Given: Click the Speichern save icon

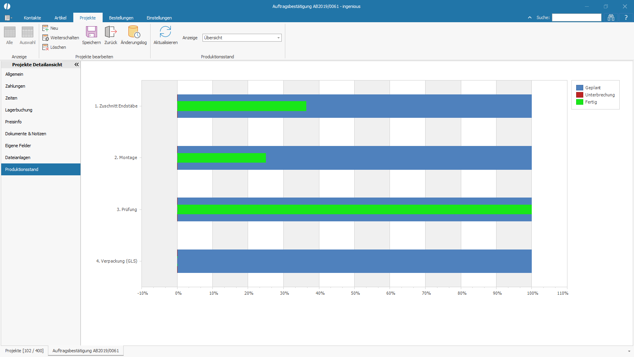Looking at the screenshot, I should tap(91, 32).
